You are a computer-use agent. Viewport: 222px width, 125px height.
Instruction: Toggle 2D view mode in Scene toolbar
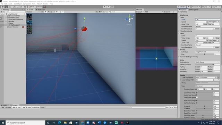(x=42, y=12)
